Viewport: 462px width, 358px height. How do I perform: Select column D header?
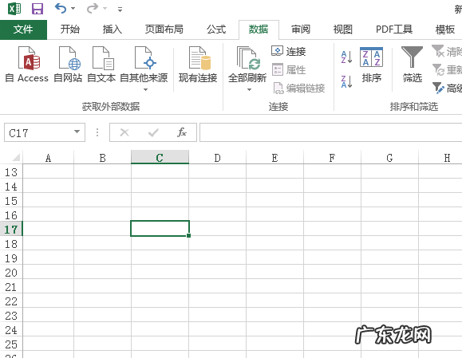pyautogui.click(x=218, y=158)
